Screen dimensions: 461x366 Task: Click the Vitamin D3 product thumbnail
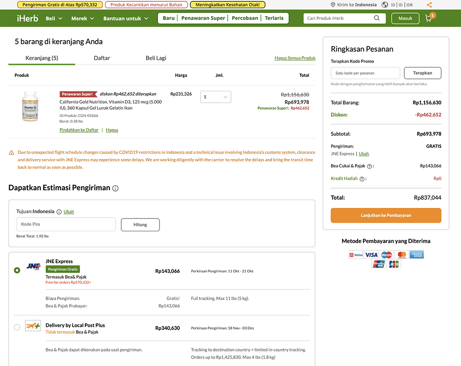(30, 106)
